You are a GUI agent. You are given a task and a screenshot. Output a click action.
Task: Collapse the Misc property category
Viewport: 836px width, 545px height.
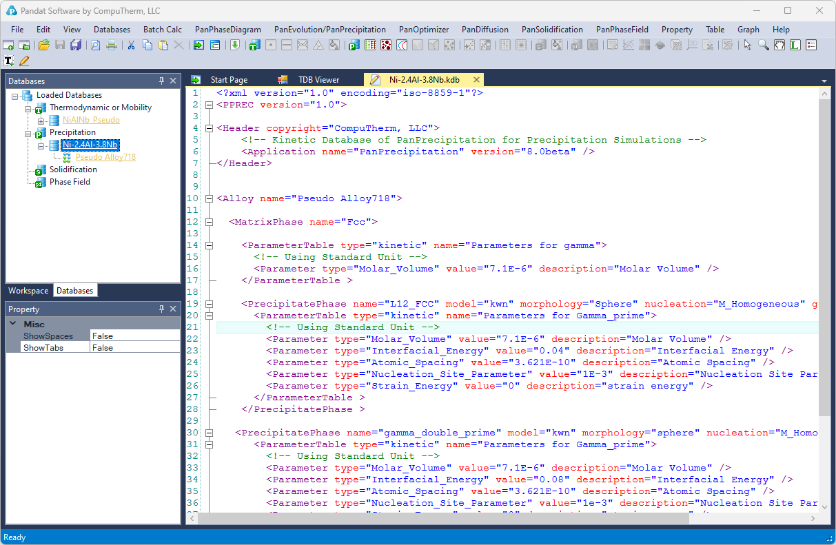pyautogui.click(x=14, y=324)
